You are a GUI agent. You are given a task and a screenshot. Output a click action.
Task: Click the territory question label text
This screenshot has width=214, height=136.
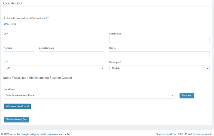25,18
